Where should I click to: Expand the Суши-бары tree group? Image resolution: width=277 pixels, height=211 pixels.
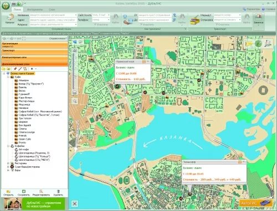8,167
